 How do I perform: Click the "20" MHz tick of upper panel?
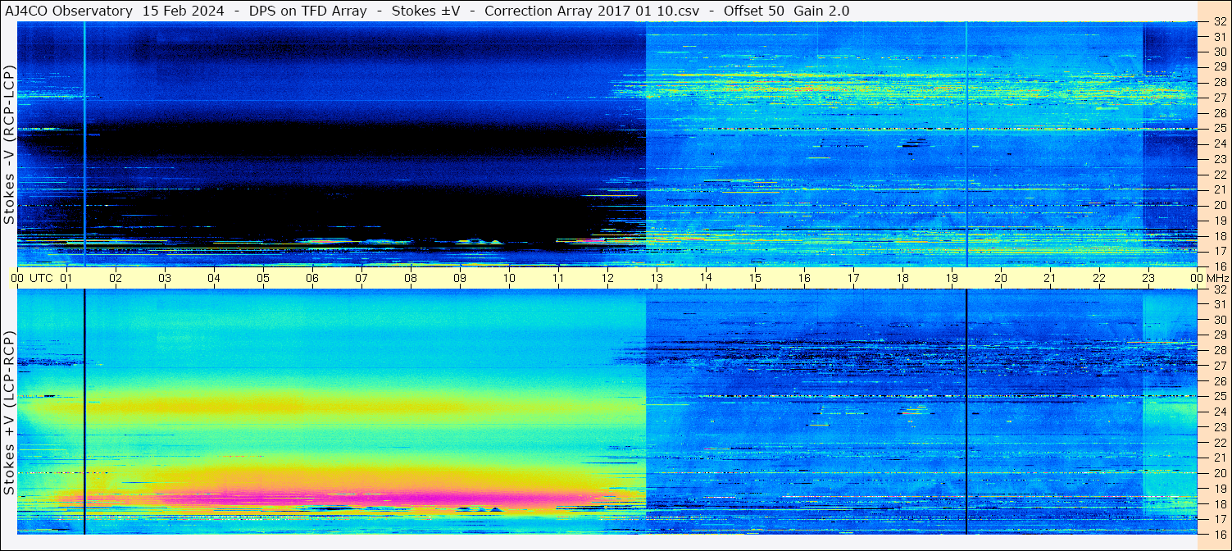pos(1220,205)
